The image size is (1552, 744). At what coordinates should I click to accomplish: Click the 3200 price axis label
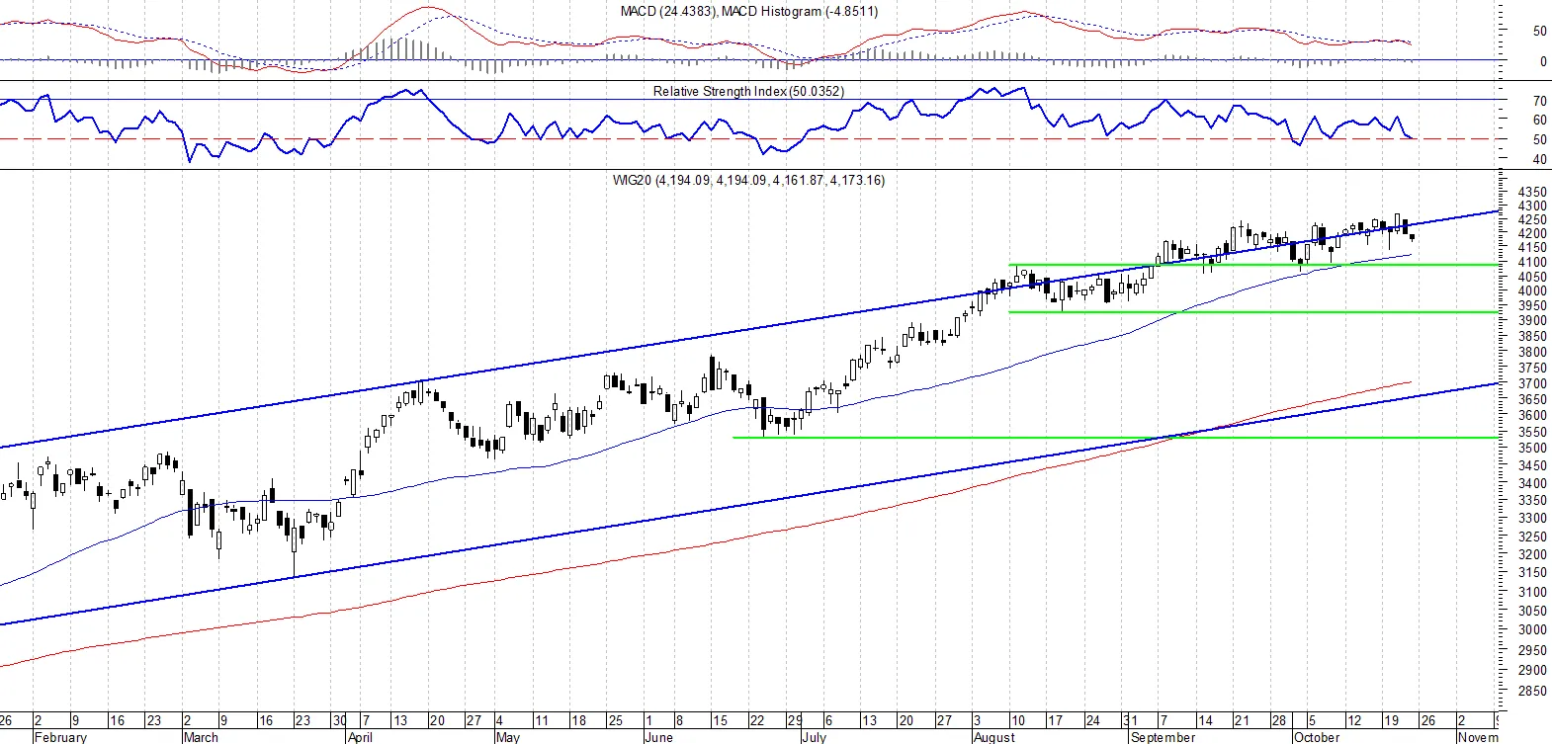point(1532,554)
